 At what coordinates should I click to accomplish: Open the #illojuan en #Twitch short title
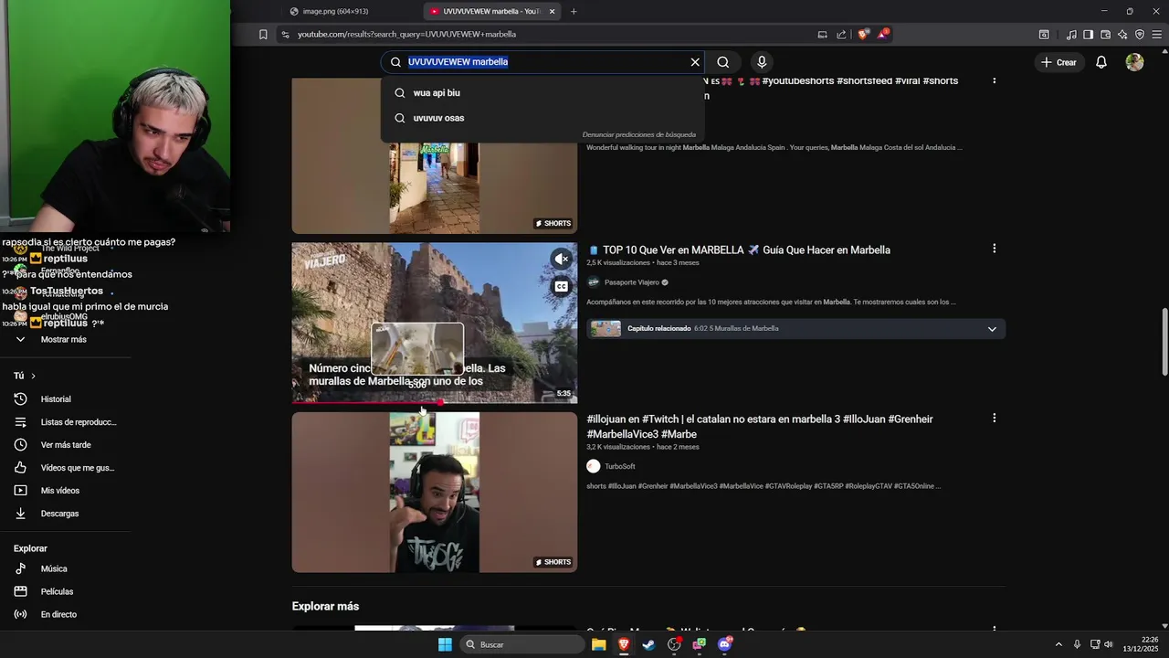[x=760, y=427]
